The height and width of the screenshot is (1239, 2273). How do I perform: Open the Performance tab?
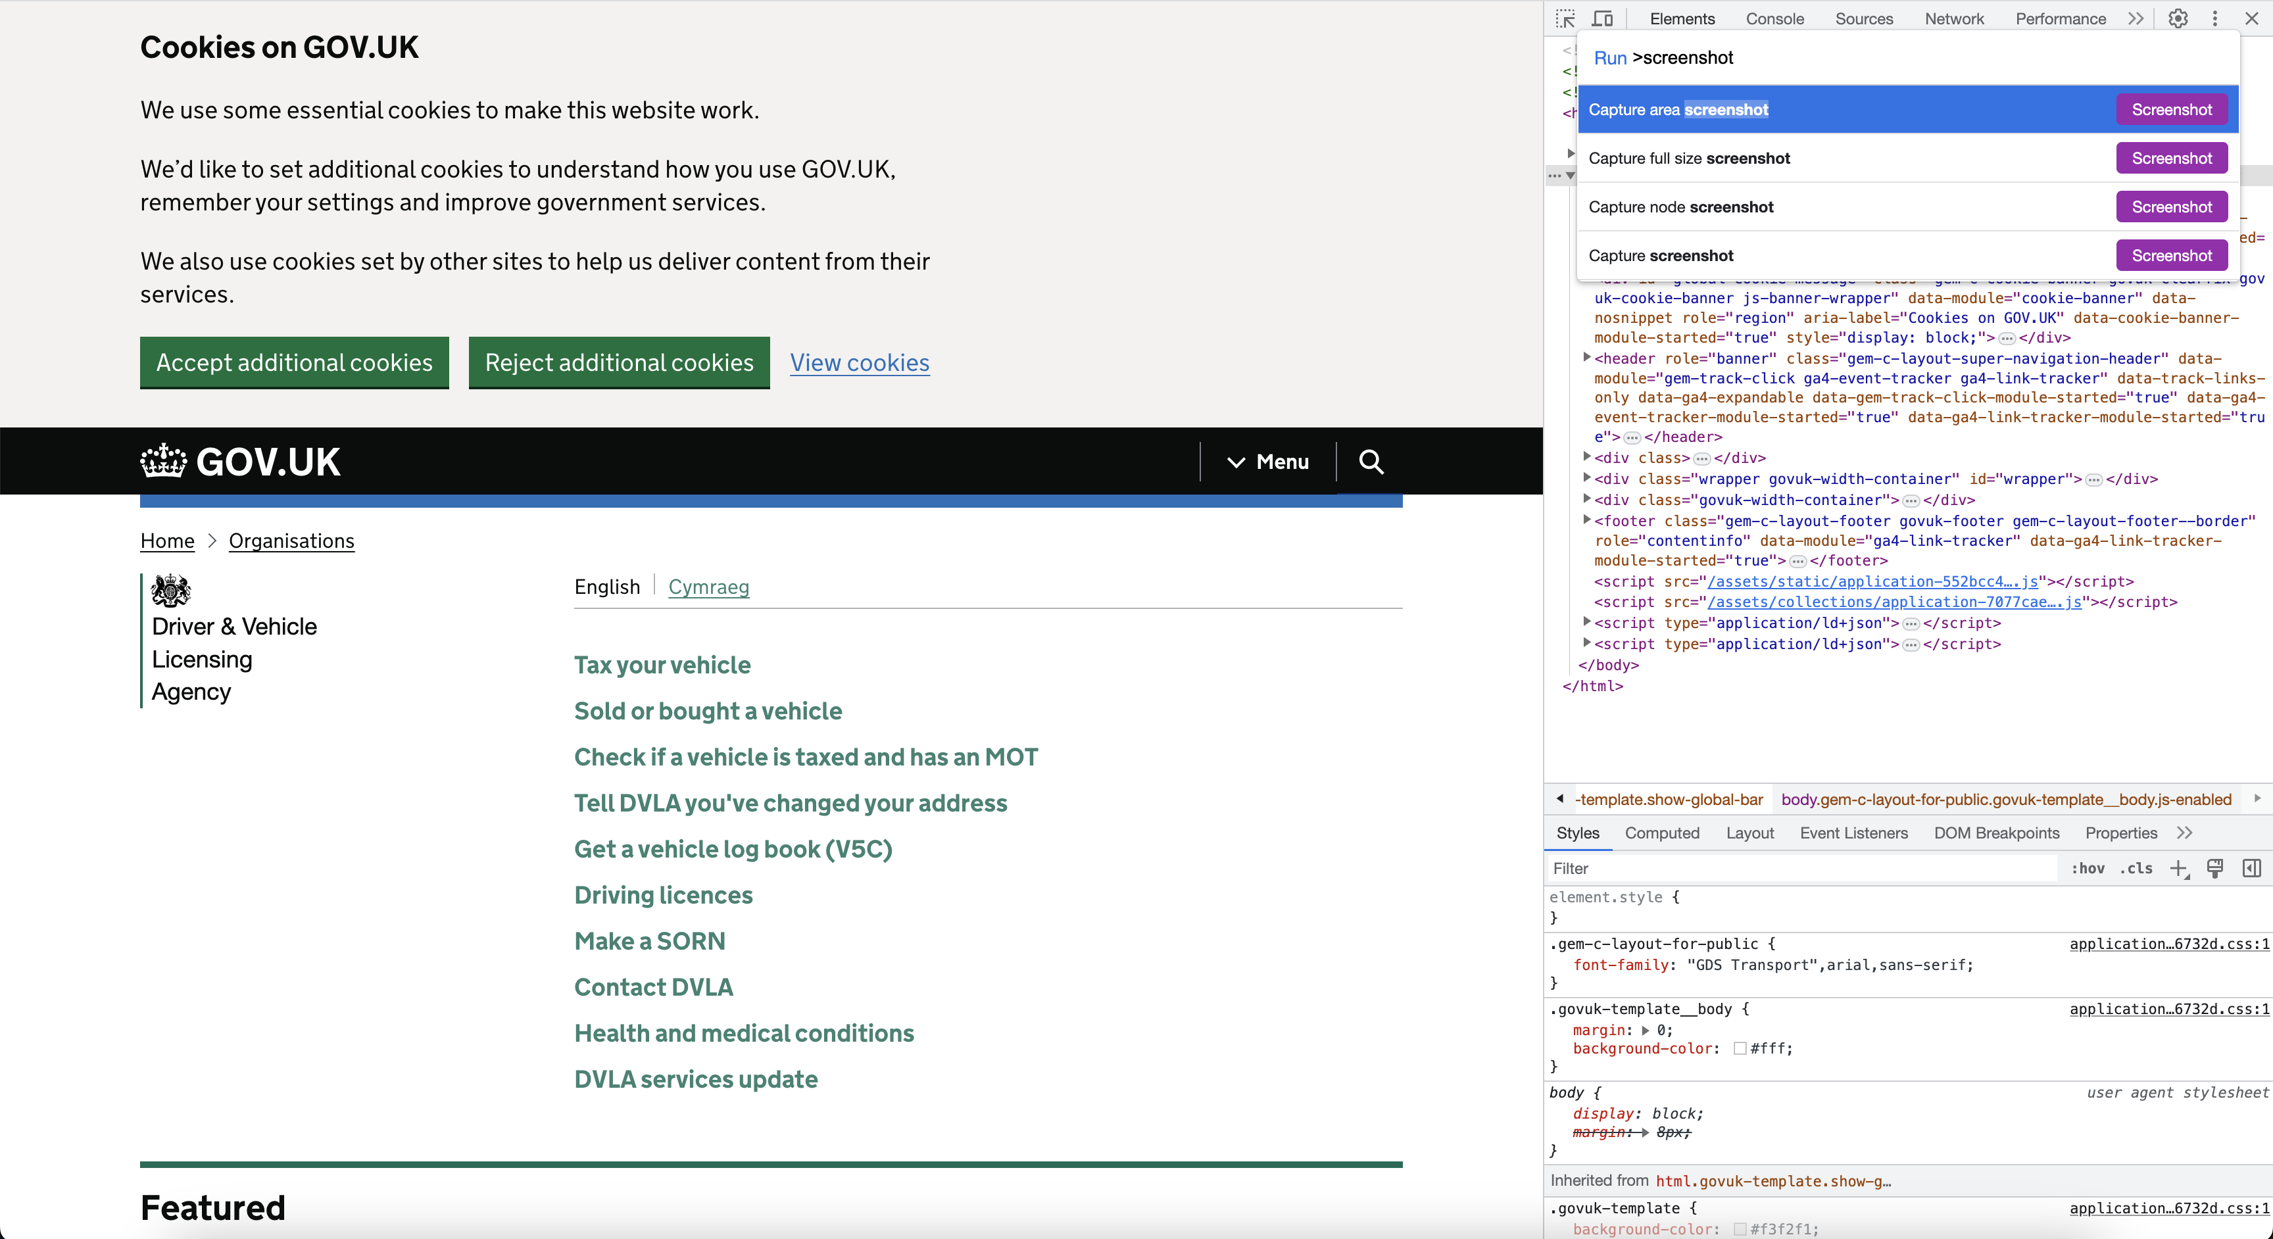2061,18
